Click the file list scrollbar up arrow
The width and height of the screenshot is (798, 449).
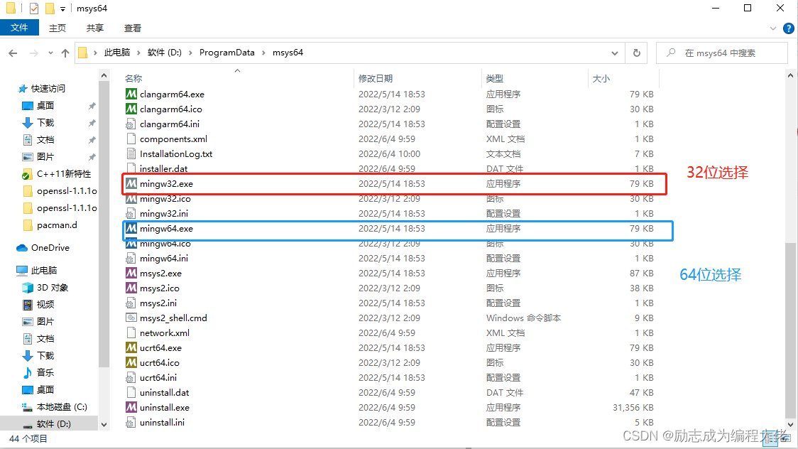790,75
